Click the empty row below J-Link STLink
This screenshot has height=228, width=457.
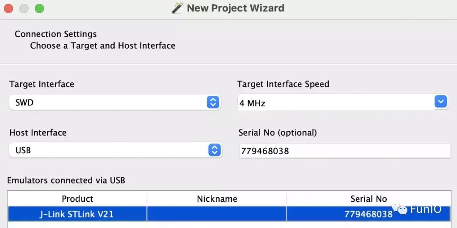(229, 225)
